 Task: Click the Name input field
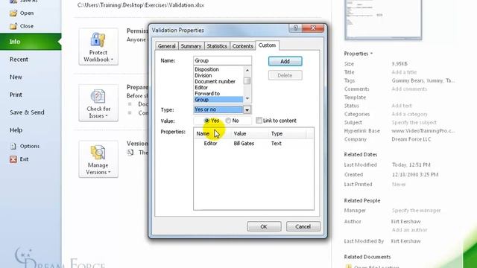pyautogui.click(x=222, y=60)
